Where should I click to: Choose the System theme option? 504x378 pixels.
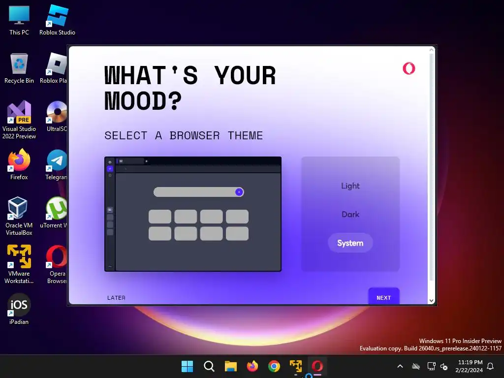click(350, 243)
